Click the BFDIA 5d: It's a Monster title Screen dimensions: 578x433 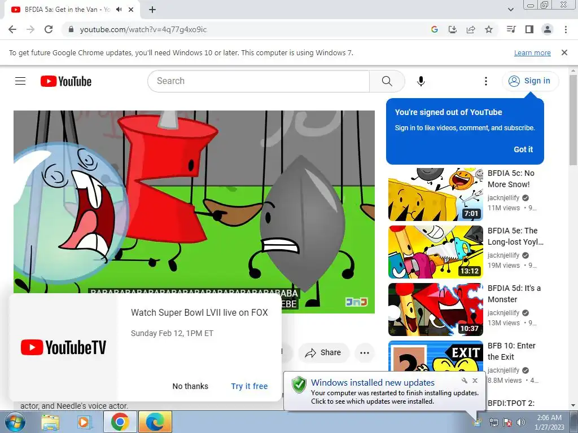[x=514, y=294]
